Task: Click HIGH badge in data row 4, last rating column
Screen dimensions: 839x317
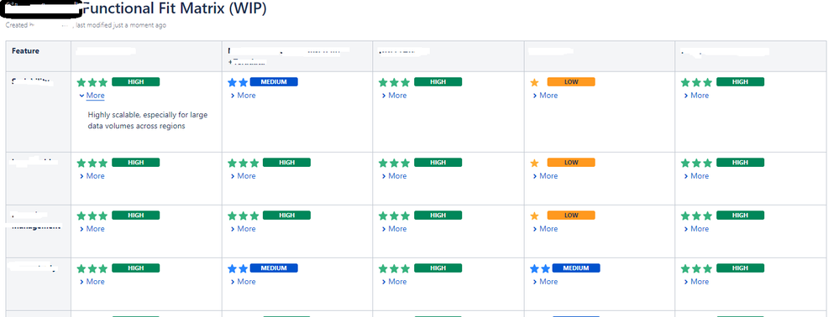Action: pos(740,268)
